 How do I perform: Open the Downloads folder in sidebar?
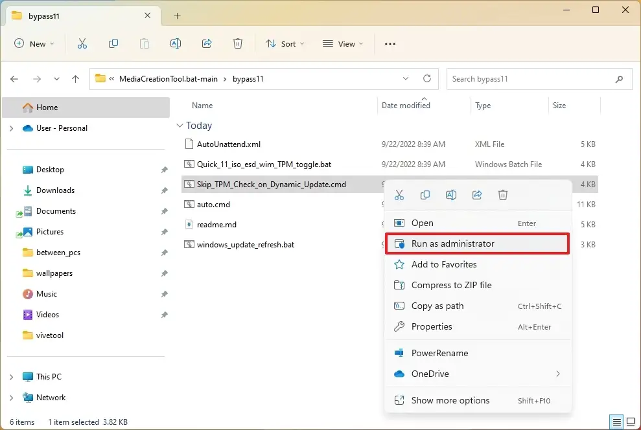pyautogui.click(x=55, y=190)
